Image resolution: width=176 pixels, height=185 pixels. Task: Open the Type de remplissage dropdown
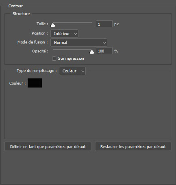click(x=72, y=71)
